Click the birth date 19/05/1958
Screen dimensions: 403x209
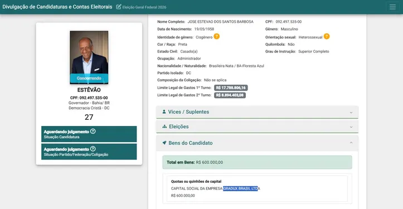click(204, 29)
